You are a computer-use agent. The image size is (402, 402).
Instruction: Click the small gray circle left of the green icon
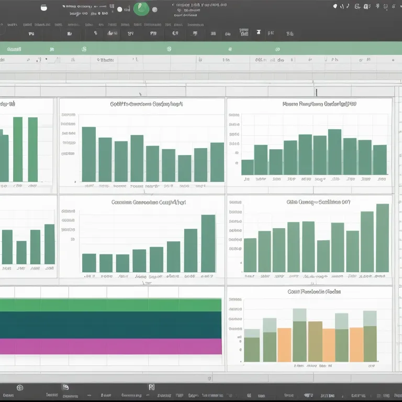(120, 9)
